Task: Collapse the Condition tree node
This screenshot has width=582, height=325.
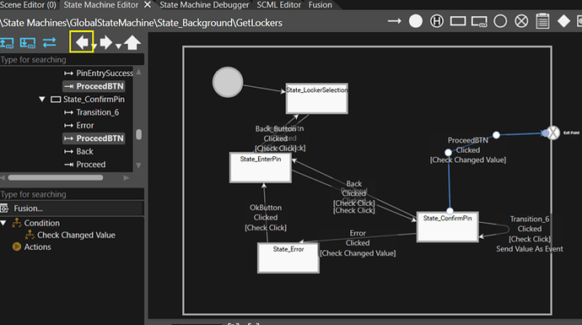Action: [3, 223]
